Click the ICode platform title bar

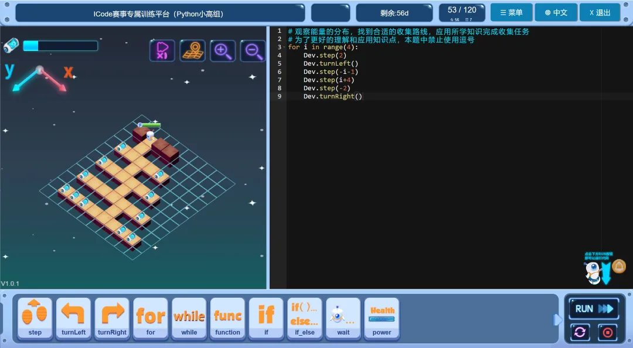click(160, 13)
